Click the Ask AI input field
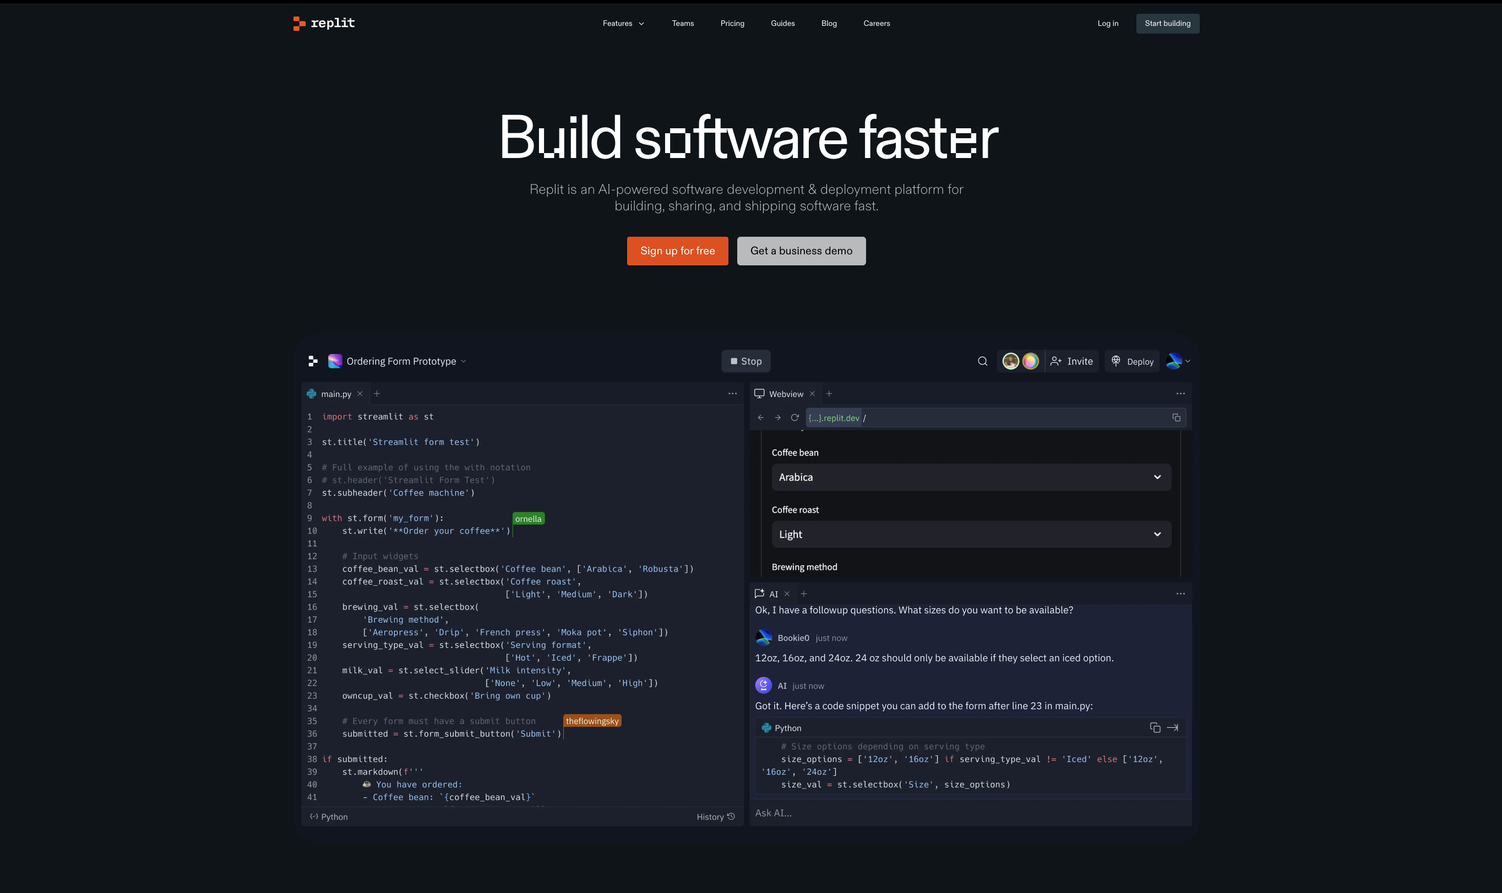 (970, 813)
